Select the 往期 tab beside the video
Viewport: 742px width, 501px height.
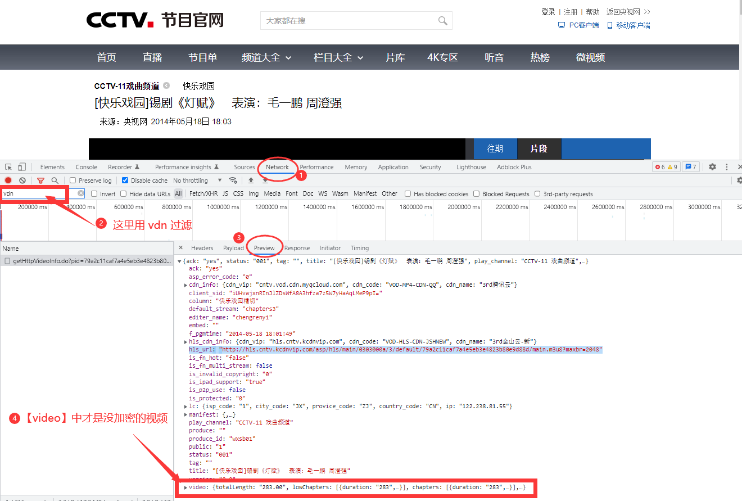pyautogui.click(x=495, y=149)
